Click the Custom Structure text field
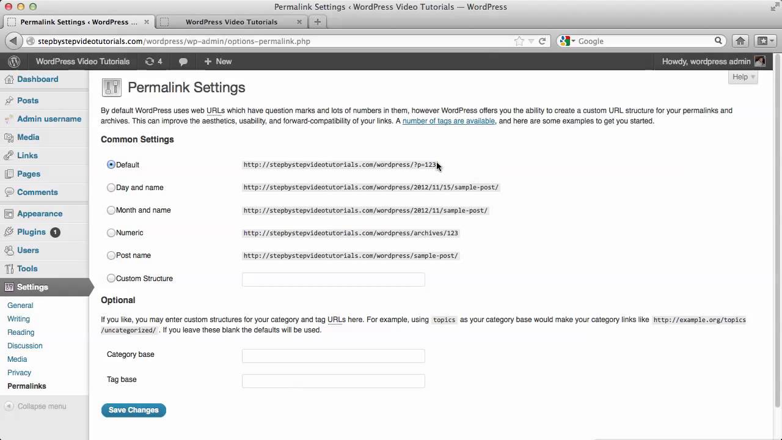Screen dimensions: 782x440 [334, 279]
